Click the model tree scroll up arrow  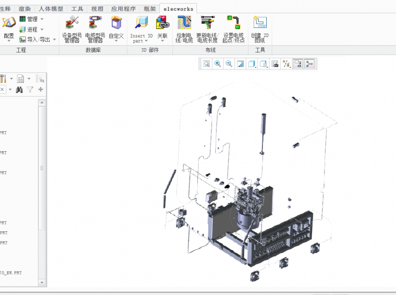tap(42, 103)
